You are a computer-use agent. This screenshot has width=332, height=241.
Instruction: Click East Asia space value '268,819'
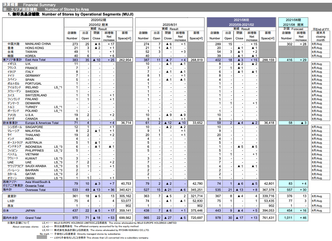point(196,60)
